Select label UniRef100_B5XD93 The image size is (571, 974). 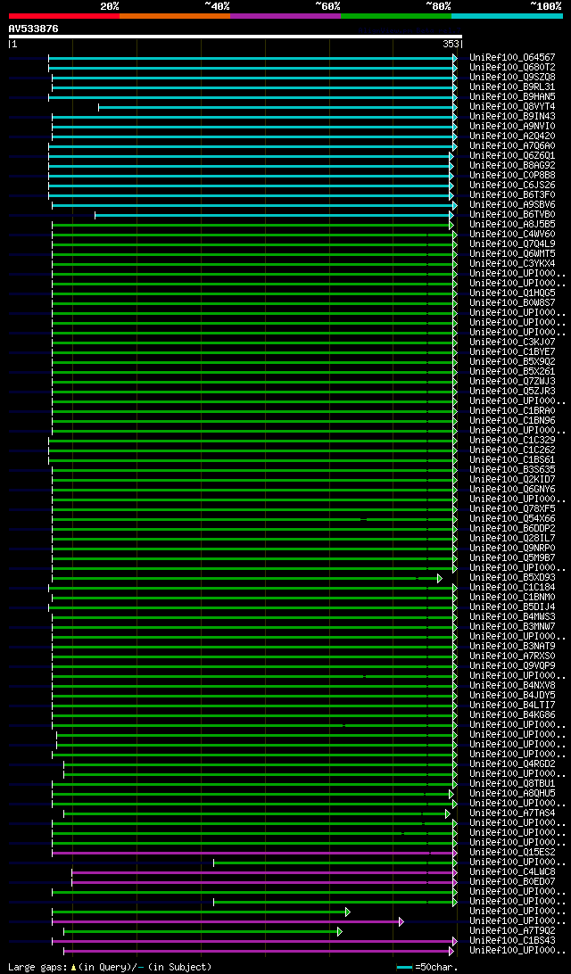coord(513,578)
